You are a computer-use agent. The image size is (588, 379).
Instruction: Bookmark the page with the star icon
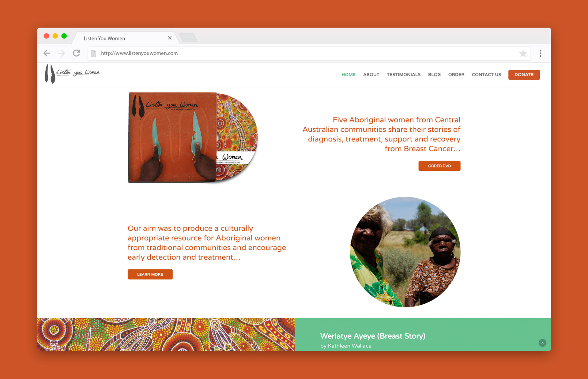tap(523, 54)
